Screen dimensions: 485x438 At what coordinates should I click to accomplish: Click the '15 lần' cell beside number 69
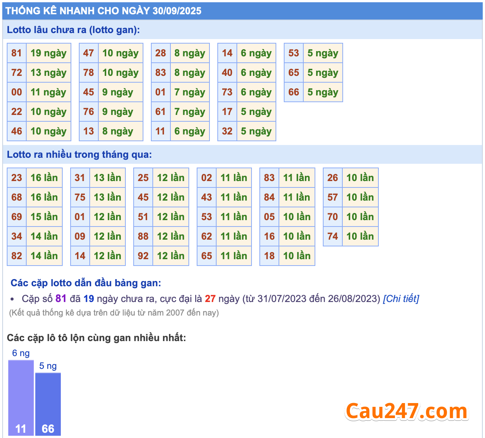(44, 217)
